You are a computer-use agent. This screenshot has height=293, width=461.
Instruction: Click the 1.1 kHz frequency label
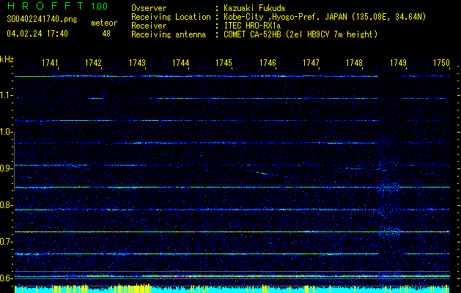pyautogui.click(x=7, y=95)
